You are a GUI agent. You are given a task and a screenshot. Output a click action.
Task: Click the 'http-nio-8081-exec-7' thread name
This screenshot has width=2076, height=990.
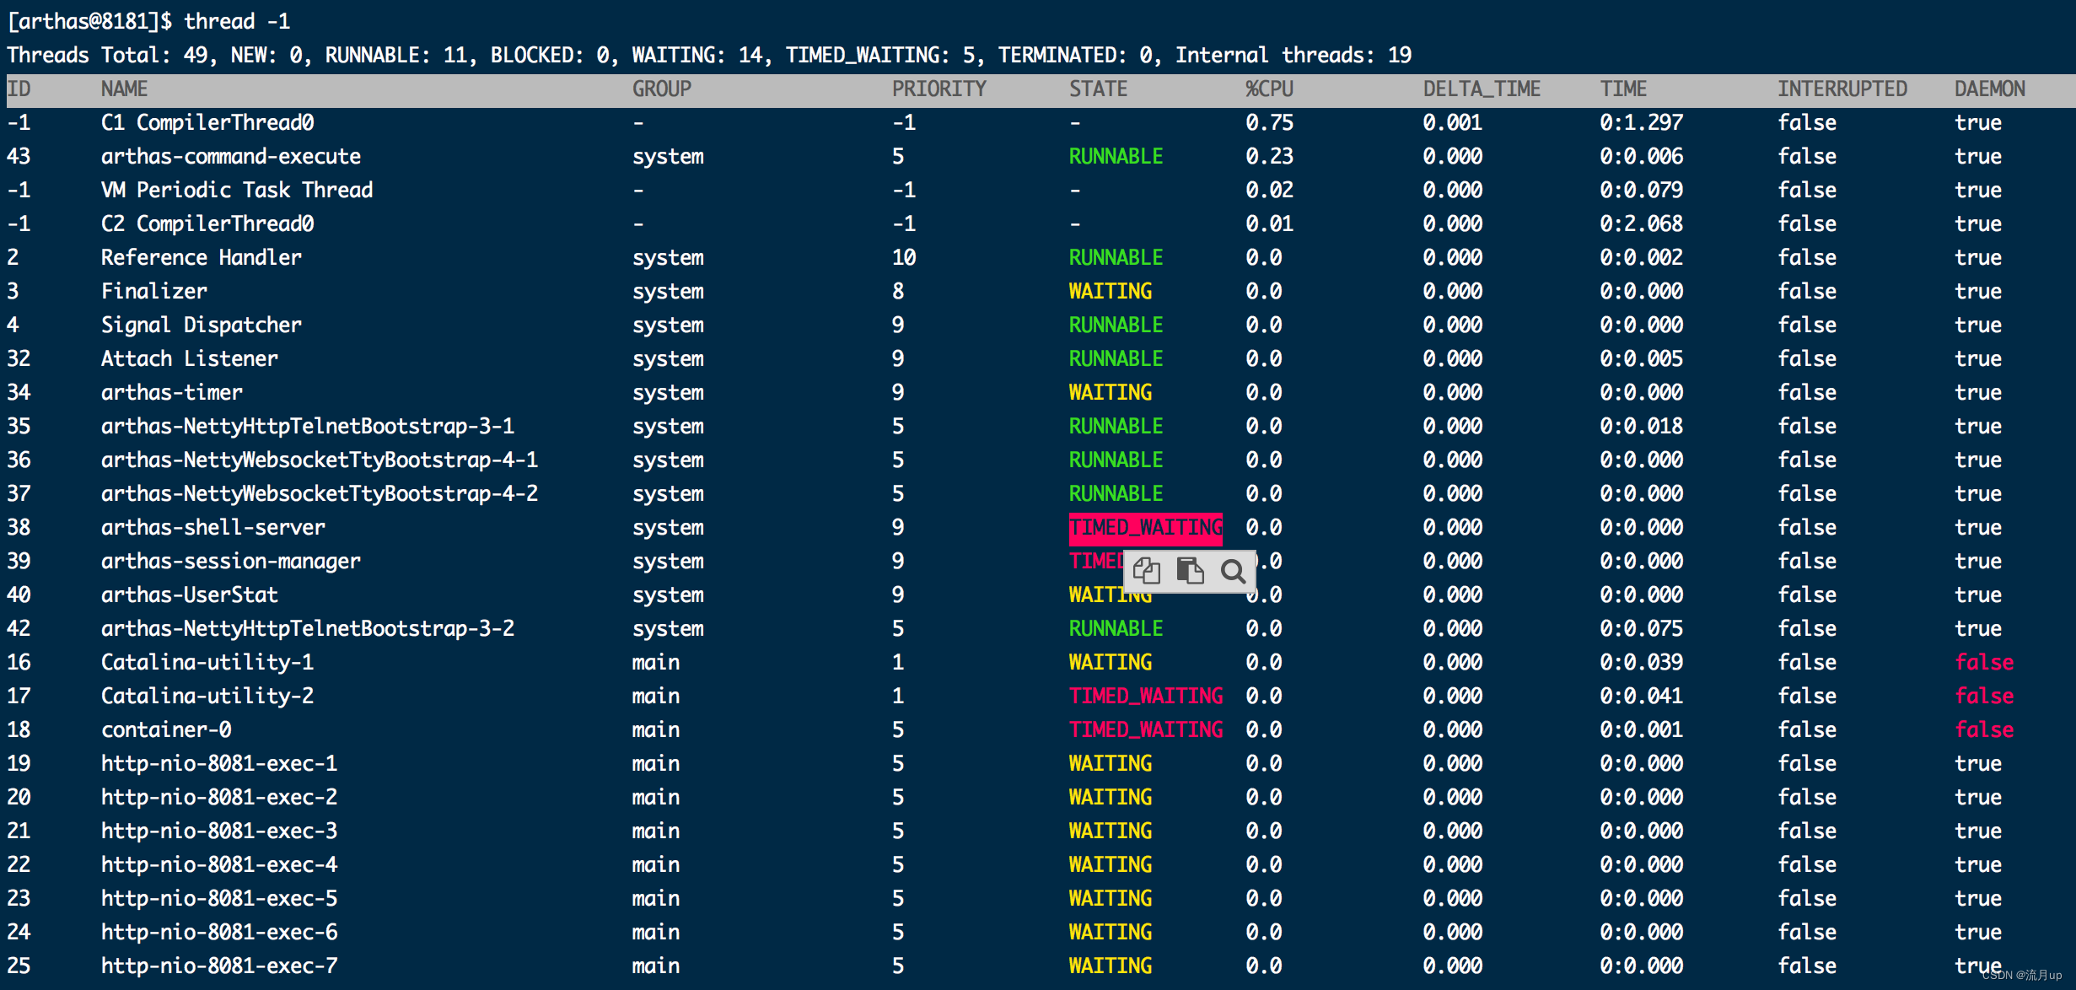[219, 966]
